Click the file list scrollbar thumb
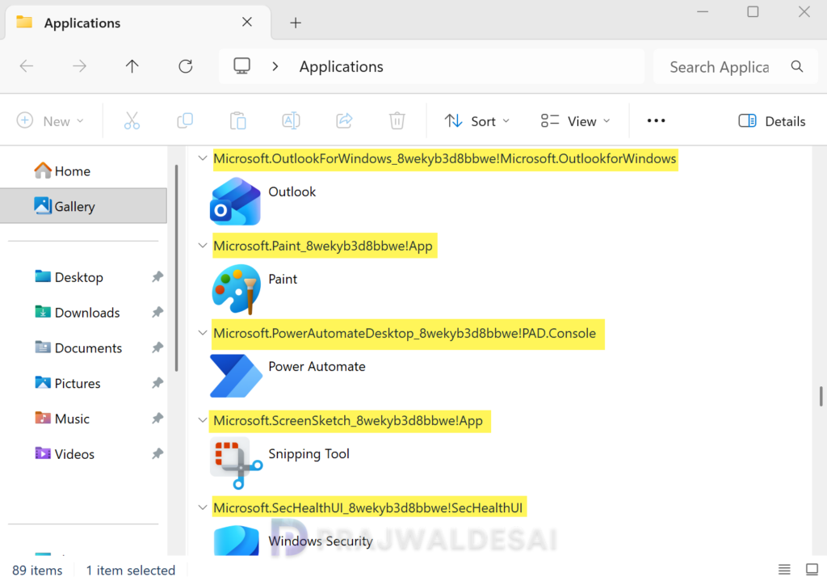This screenshot has width=827, height=581. [x=821, y=396]
